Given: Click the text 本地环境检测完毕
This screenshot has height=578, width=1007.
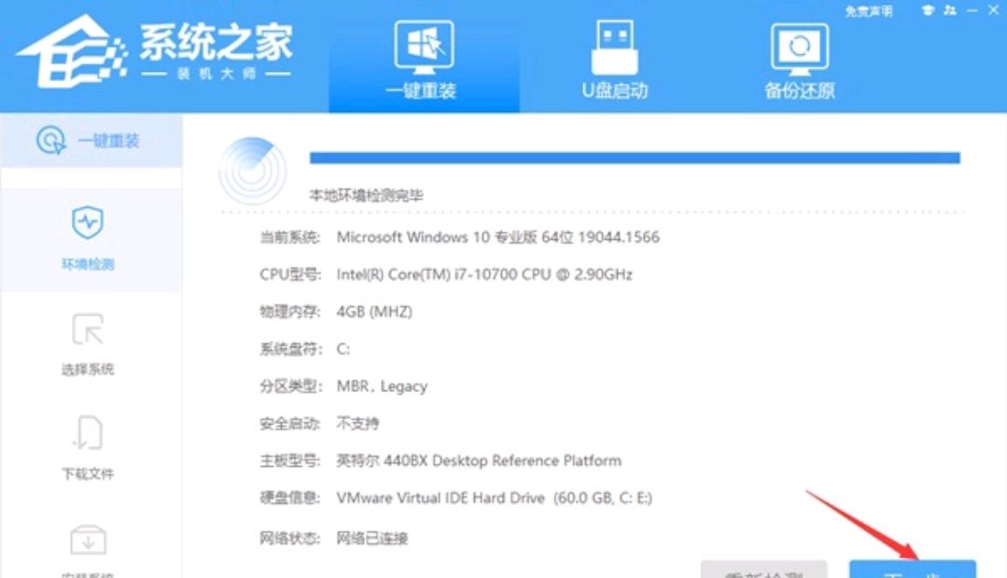Looking at the screenshot, I should tap(366, 195).
